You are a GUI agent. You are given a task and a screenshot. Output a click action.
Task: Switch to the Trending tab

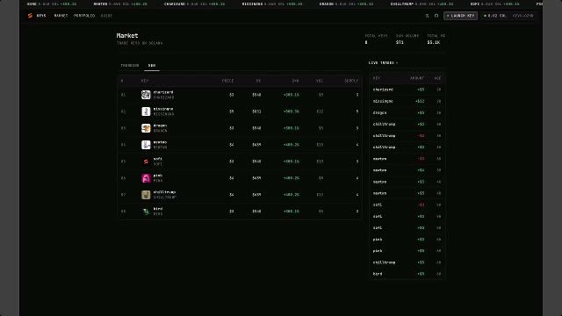coord(130,66)
